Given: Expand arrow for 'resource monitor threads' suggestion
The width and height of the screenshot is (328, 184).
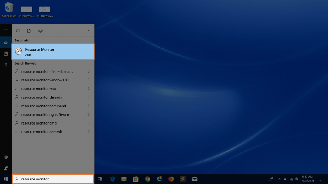Looking at the screenshot, I should [x=89, y=97].
